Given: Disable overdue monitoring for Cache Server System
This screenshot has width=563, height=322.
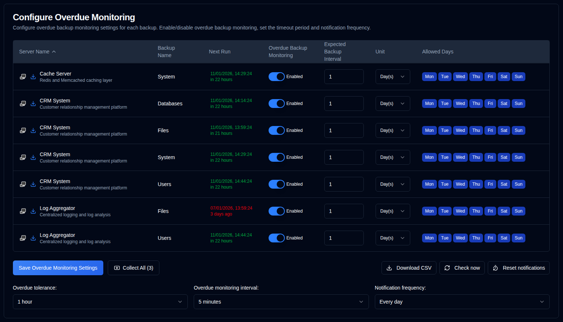Looking at the screenshot, I should click(276, 77).
